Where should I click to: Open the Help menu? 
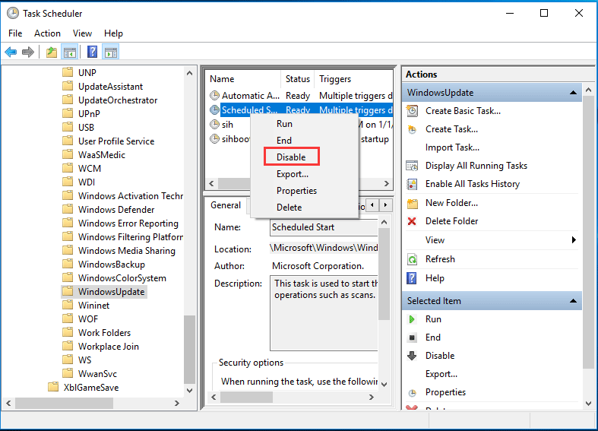click(114, 33)
